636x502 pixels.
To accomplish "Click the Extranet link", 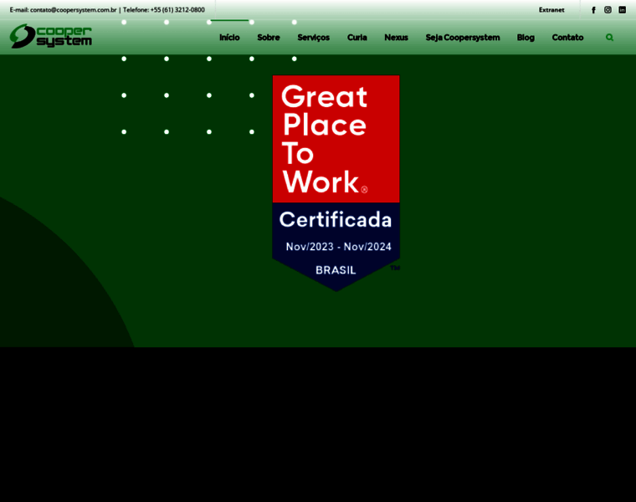I will tap(551, 10).
